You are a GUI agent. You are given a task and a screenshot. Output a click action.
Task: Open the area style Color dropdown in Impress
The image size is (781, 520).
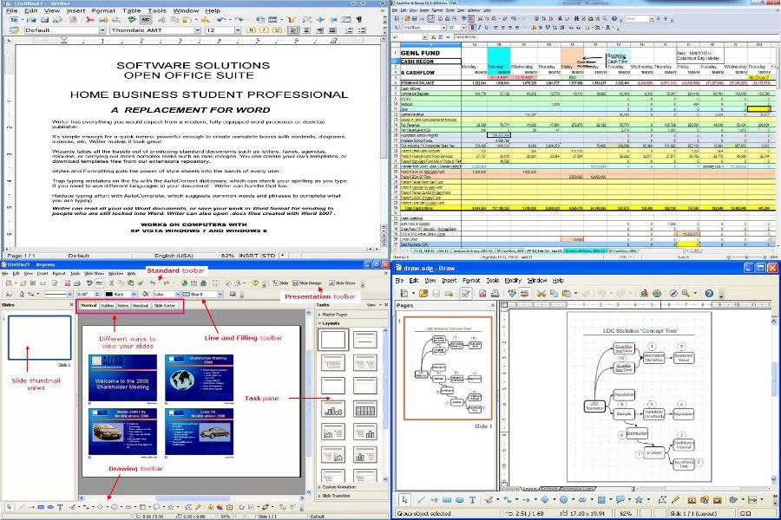(178, 295)
